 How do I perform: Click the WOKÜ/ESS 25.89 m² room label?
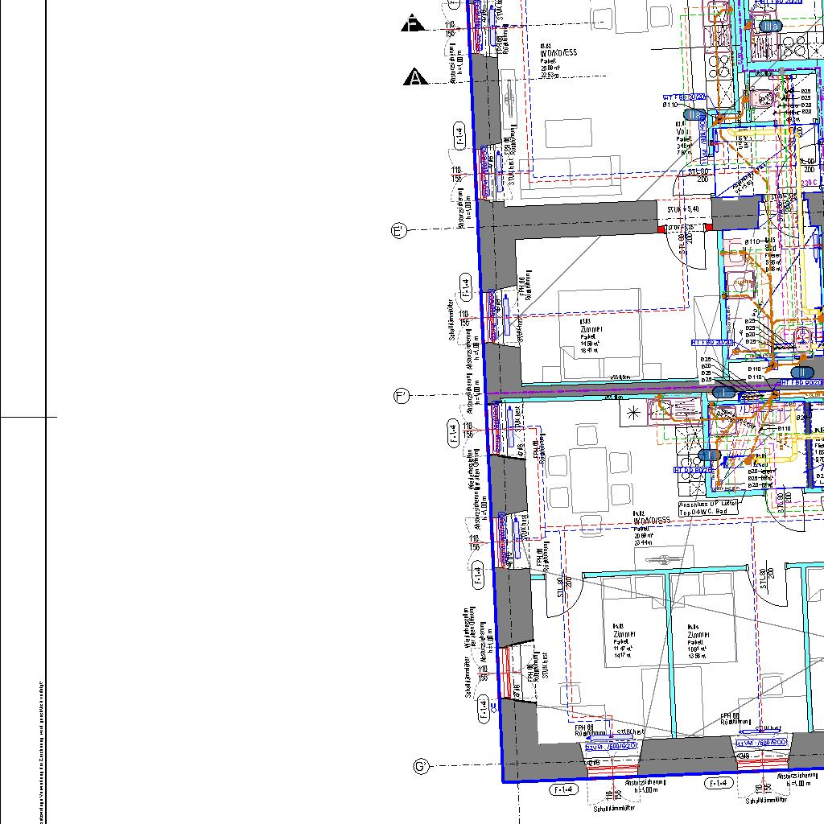559,62
